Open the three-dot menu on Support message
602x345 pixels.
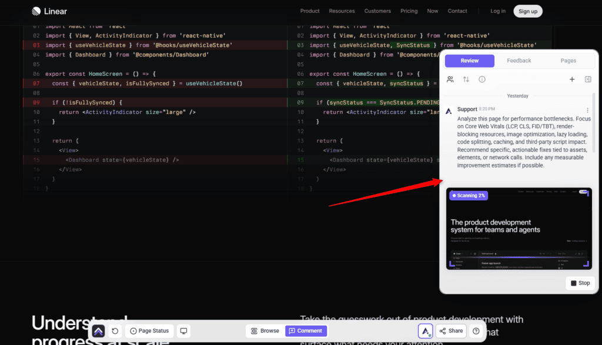(x=587, y=110)
